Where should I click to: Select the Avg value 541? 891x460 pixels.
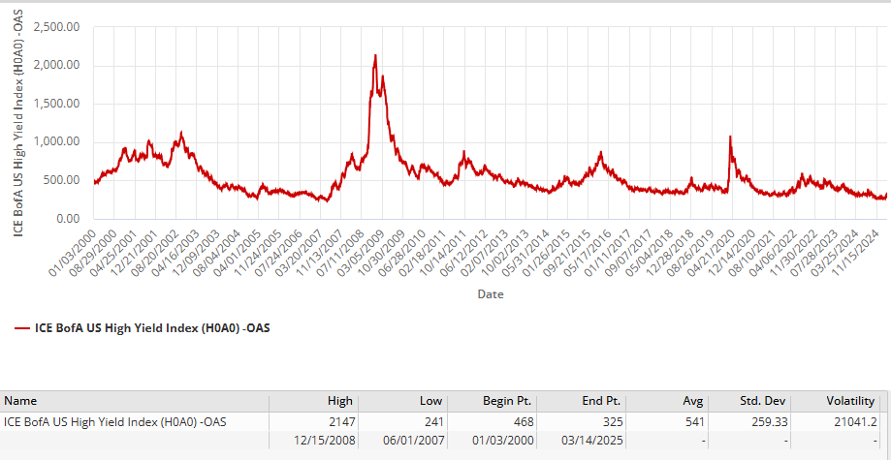click(694, 421)
